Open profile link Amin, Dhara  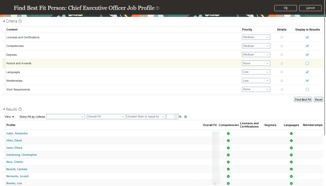(14, 148)
